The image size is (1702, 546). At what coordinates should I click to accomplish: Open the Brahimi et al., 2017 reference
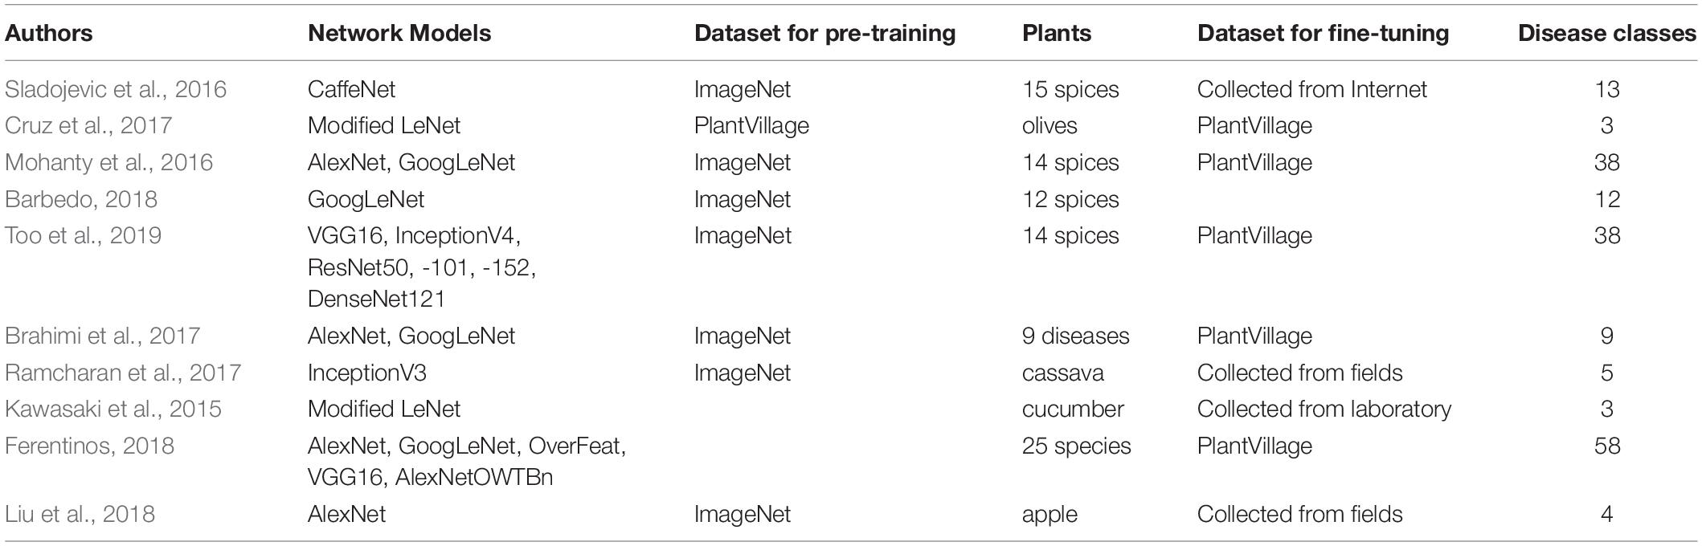click(x=103, y=336)
